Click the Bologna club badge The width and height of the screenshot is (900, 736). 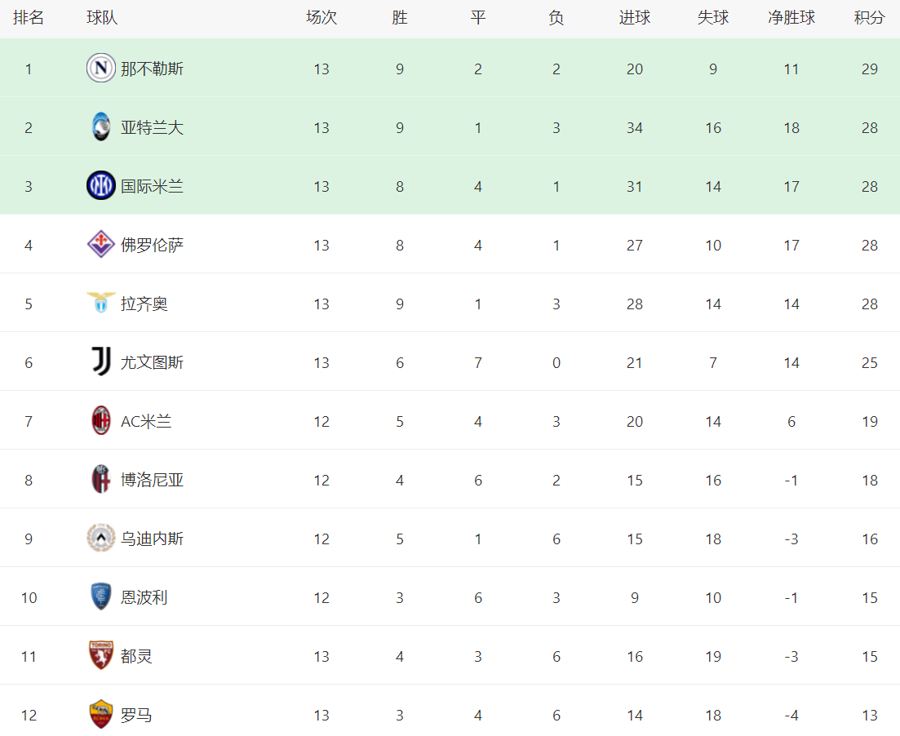[x=101, y=480]
